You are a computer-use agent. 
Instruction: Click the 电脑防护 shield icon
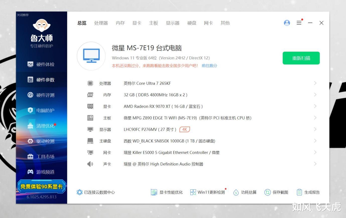tap(30, 110)
